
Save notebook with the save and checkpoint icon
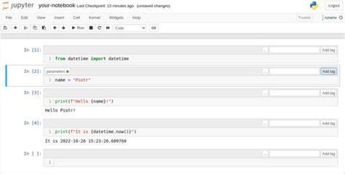[5, 28]
